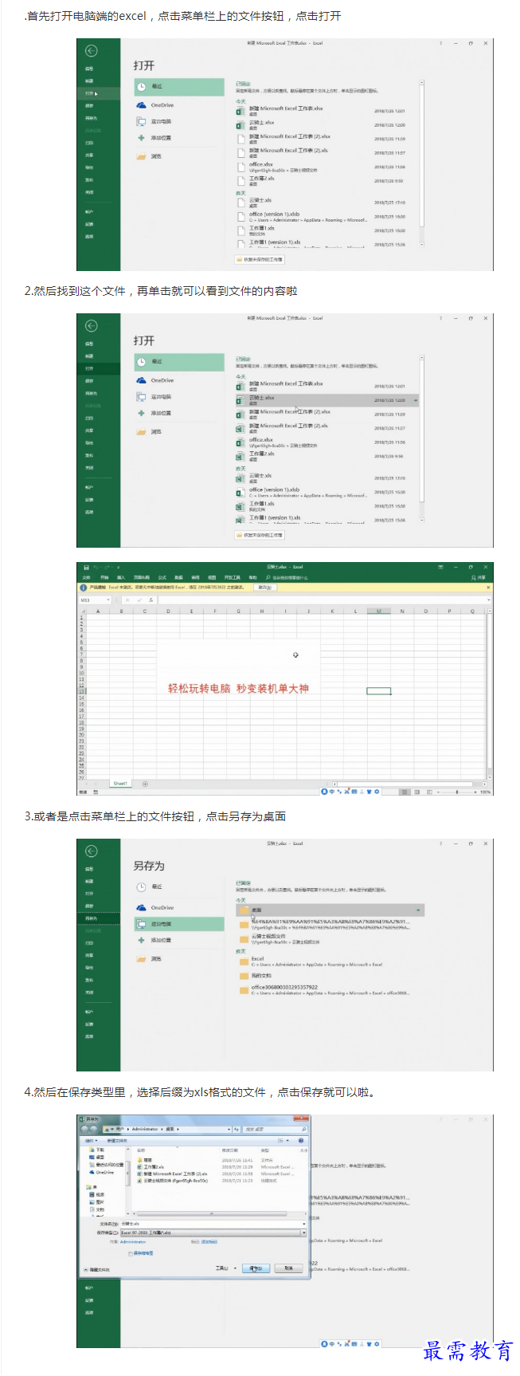Select the highlighted 桌面 folder in 另存为 screen
This screenshot has height=1376, width=520.
[330, 910]
